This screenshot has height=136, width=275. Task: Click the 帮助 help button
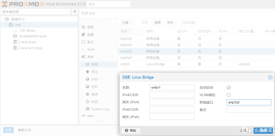(131, 130)
